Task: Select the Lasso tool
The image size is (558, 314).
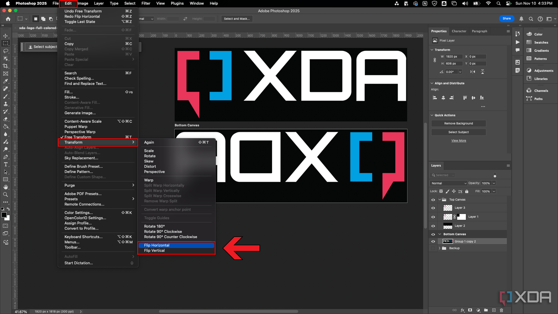Action: click(x=6, y=51)
